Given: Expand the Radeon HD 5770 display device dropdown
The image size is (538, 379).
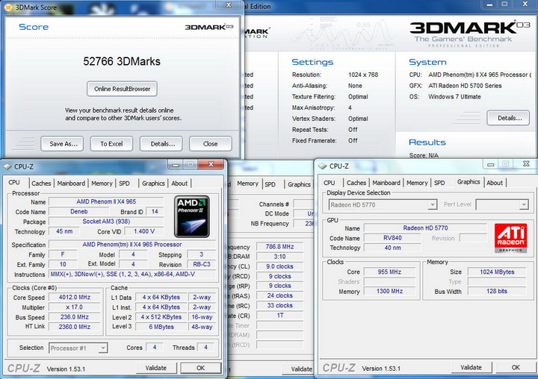Looking at the screenshot, I should (433, 205).
